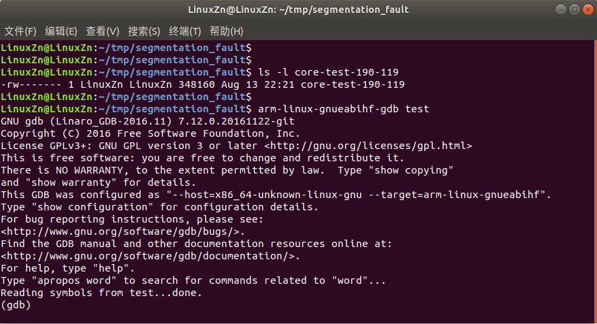Screen dimensions: 597x324
Task: Click the gpl.html license URL
Action: (x=368, y=146)
